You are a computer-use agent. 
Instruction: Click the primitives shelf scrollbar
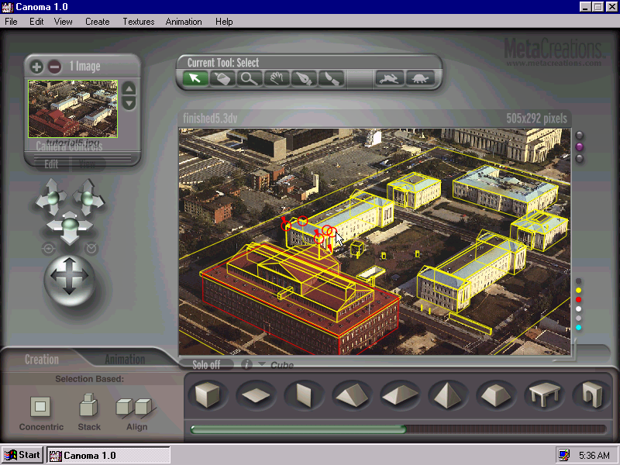(x=398, y=429)
